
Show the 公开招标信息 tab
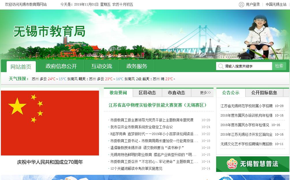264,93
